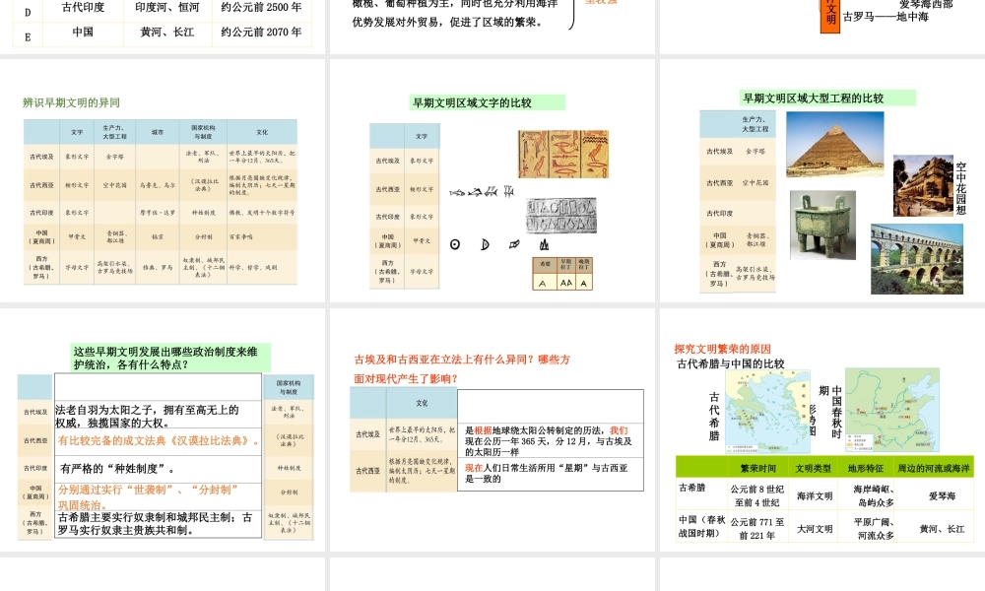This screenshot has width=985, height=591.
Task: Click the orange text about 《汉谟拉比法典》
Action: (159, 441)
